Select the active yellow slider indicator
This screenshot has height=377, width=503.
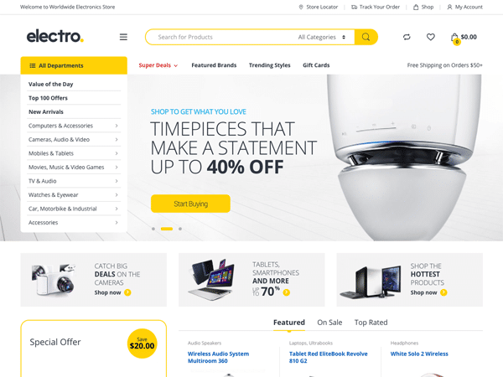coord(167,229)
